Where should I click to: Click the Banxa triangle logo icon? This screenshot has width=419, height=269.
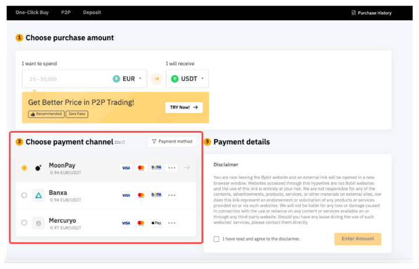click(38, 196)
